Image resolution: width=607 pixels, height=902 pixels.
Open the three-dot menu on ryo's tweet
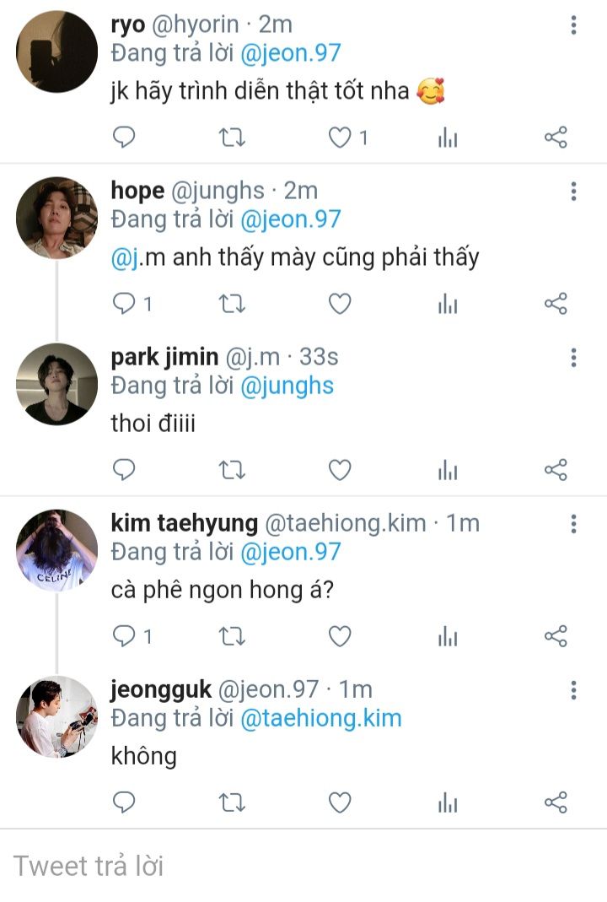tap(573, 25)
